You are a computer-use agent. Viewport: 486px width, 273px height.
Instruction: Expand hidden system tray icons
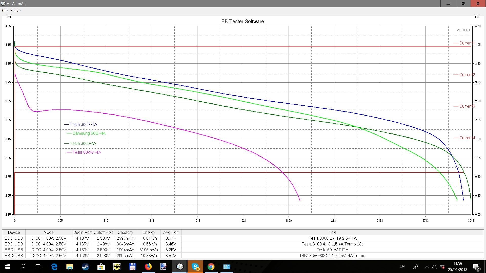pos(427,266)
